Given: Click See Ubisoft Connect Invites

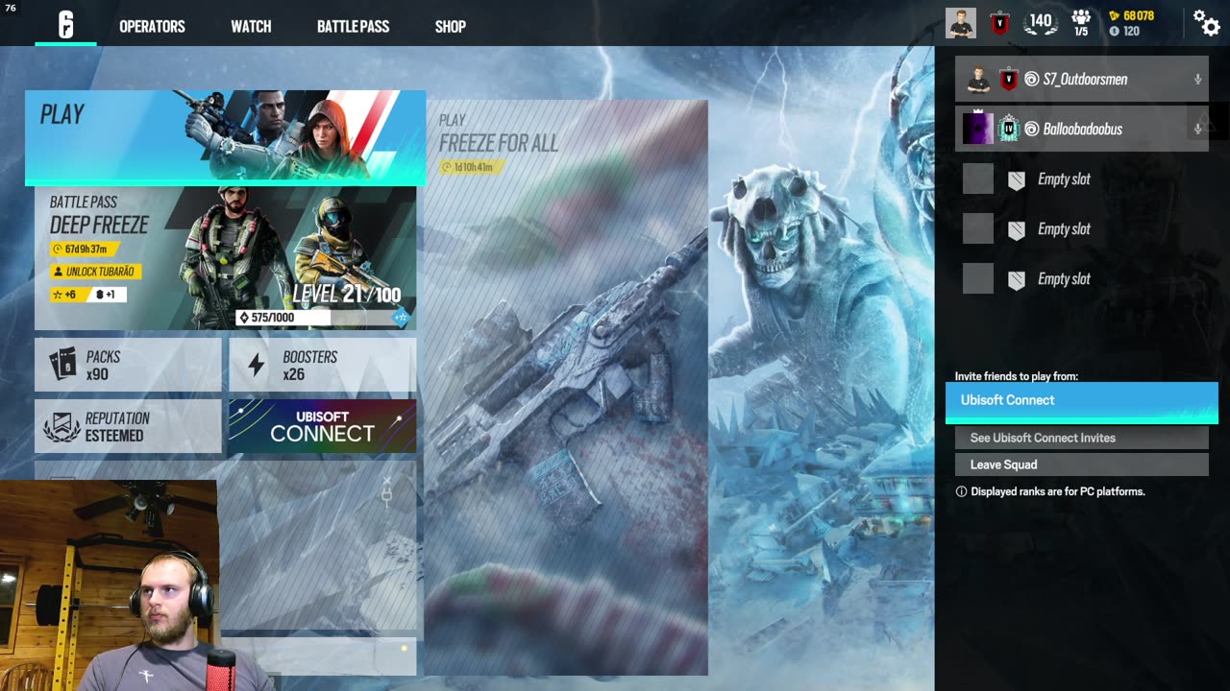Looking at the screenshot, I should pyautogui.click(x=1081, y=438).
